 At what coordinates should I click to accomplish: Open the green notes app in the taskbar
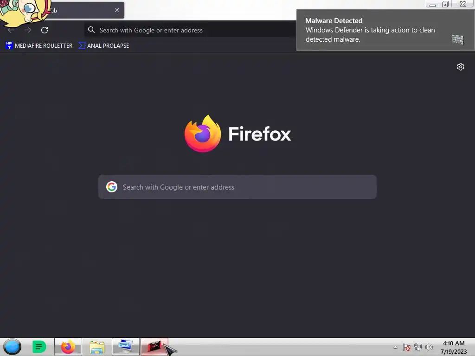(x=39, y=347)
